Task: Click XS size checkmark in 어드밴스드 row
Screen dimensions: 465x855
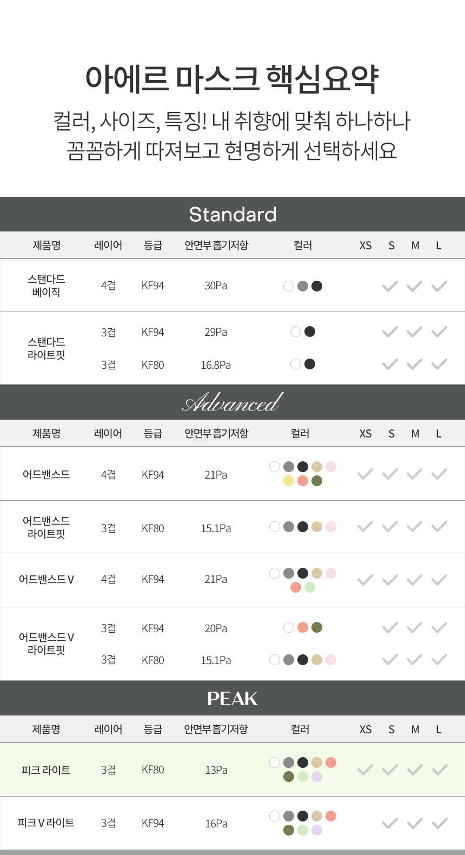Action: pos(366,474)
